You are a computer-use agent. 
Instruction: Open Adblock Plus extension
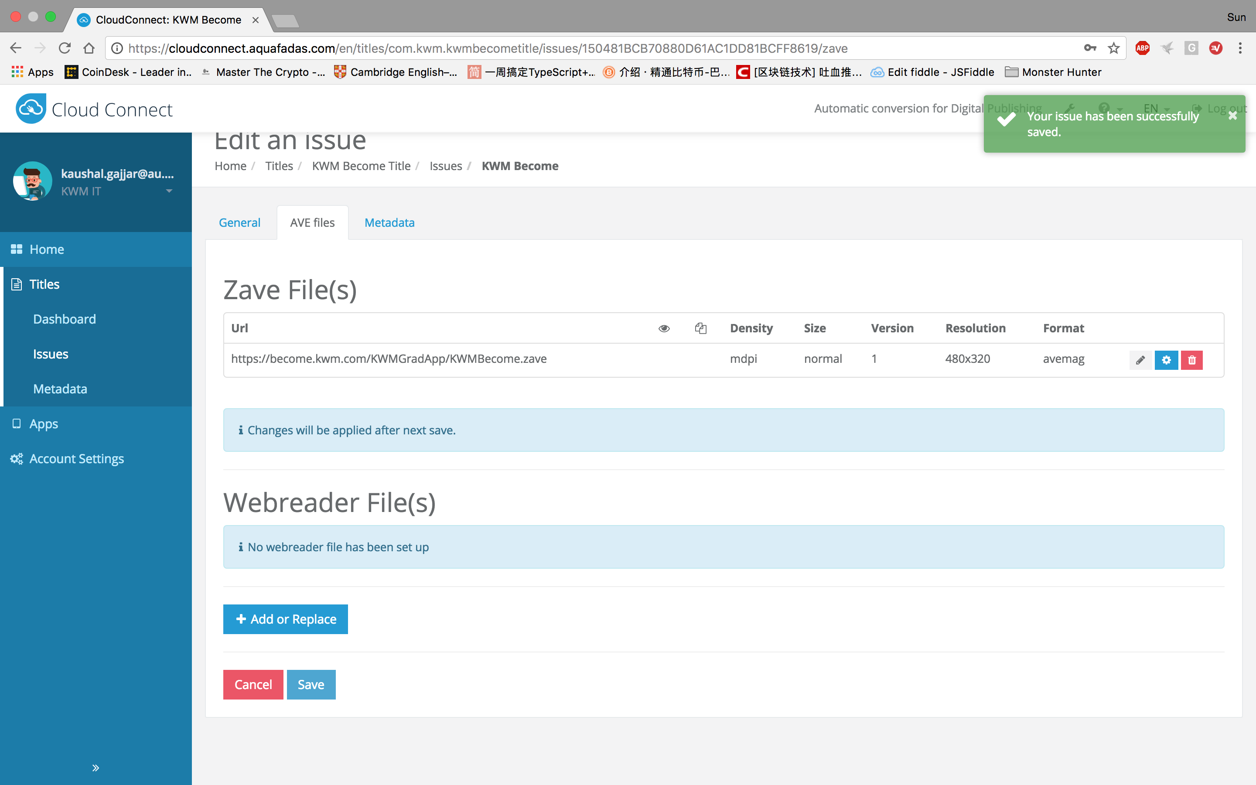point(1142,48)
